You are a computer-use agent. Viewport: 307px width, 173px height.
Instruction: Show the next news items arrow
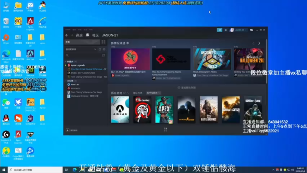click(259, 43)
